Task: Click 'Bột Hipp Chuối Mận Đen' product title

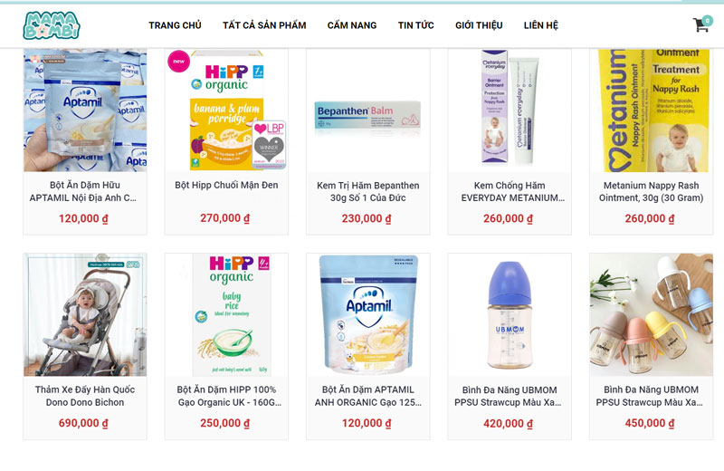Action: (227, 185)
